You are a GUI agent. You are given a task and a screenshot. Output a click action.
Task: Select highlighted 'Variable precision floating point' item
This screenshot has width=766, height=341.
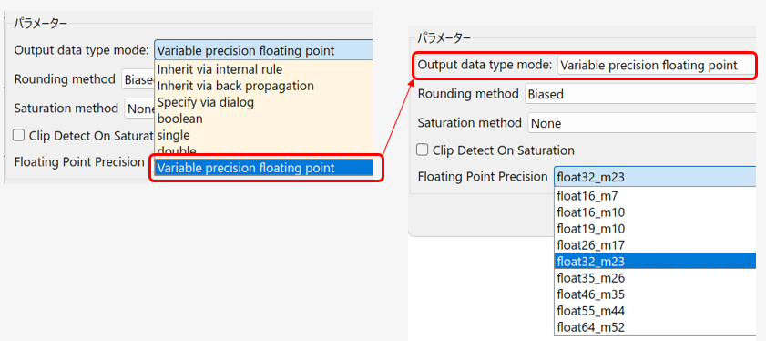[x=263, y=168]
